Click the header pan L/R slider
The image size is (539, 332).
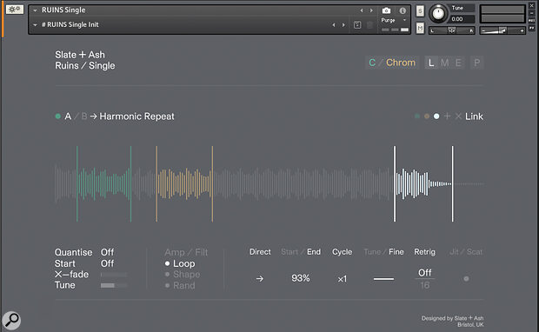click(452, 30)
